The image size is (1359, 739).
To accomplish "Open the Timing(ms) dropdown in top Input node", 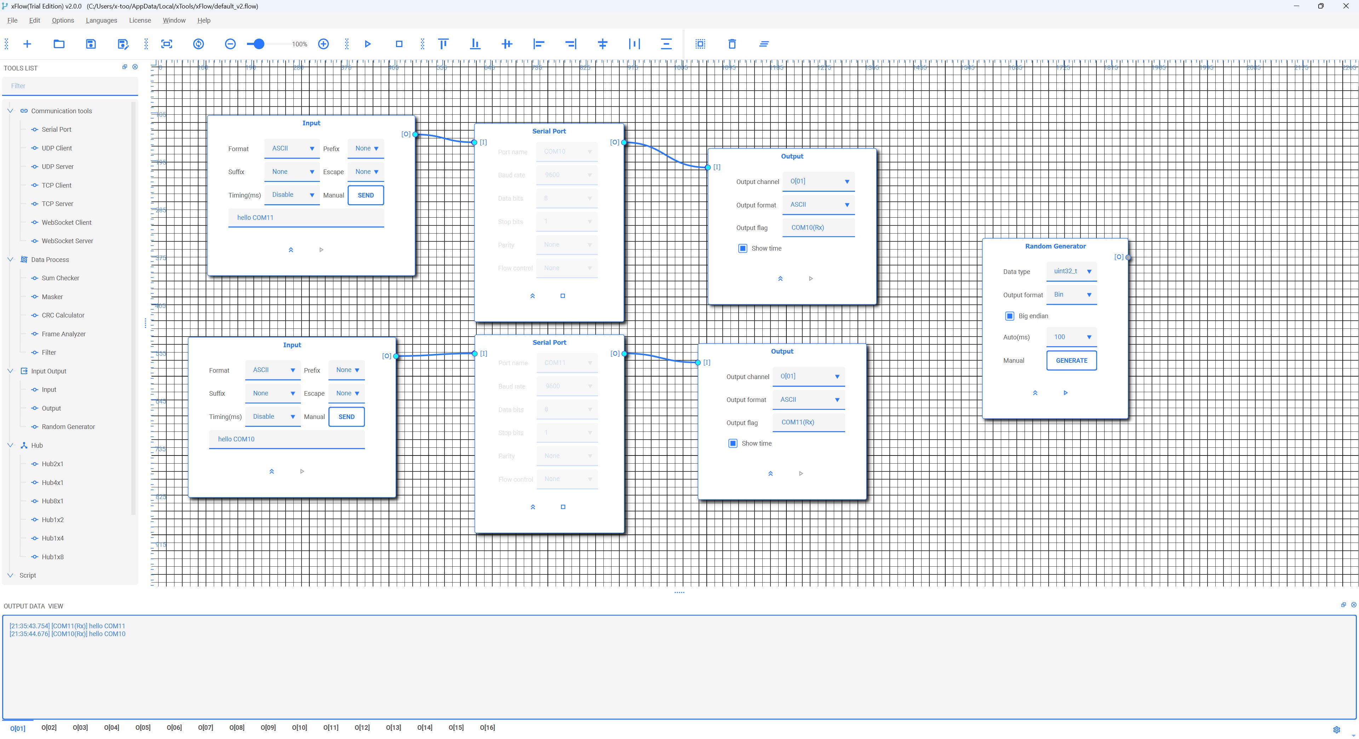I will 292,195.
